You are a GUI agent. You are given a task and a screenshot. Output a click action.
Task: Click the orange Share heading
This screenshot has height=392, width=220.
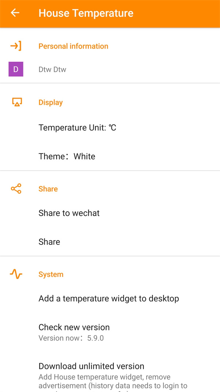48,189
